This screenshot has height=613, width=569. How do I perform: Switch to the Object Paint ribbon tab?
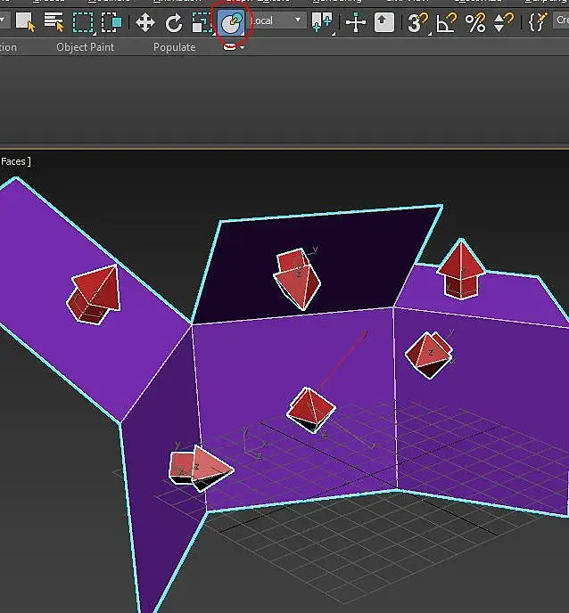(x=86, y=47)
